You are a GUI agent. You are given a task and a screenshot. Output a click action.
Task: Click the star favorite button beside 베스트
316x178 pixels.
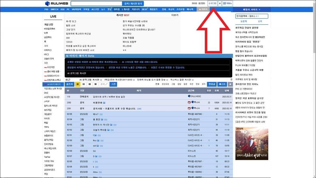click(230, 84)
